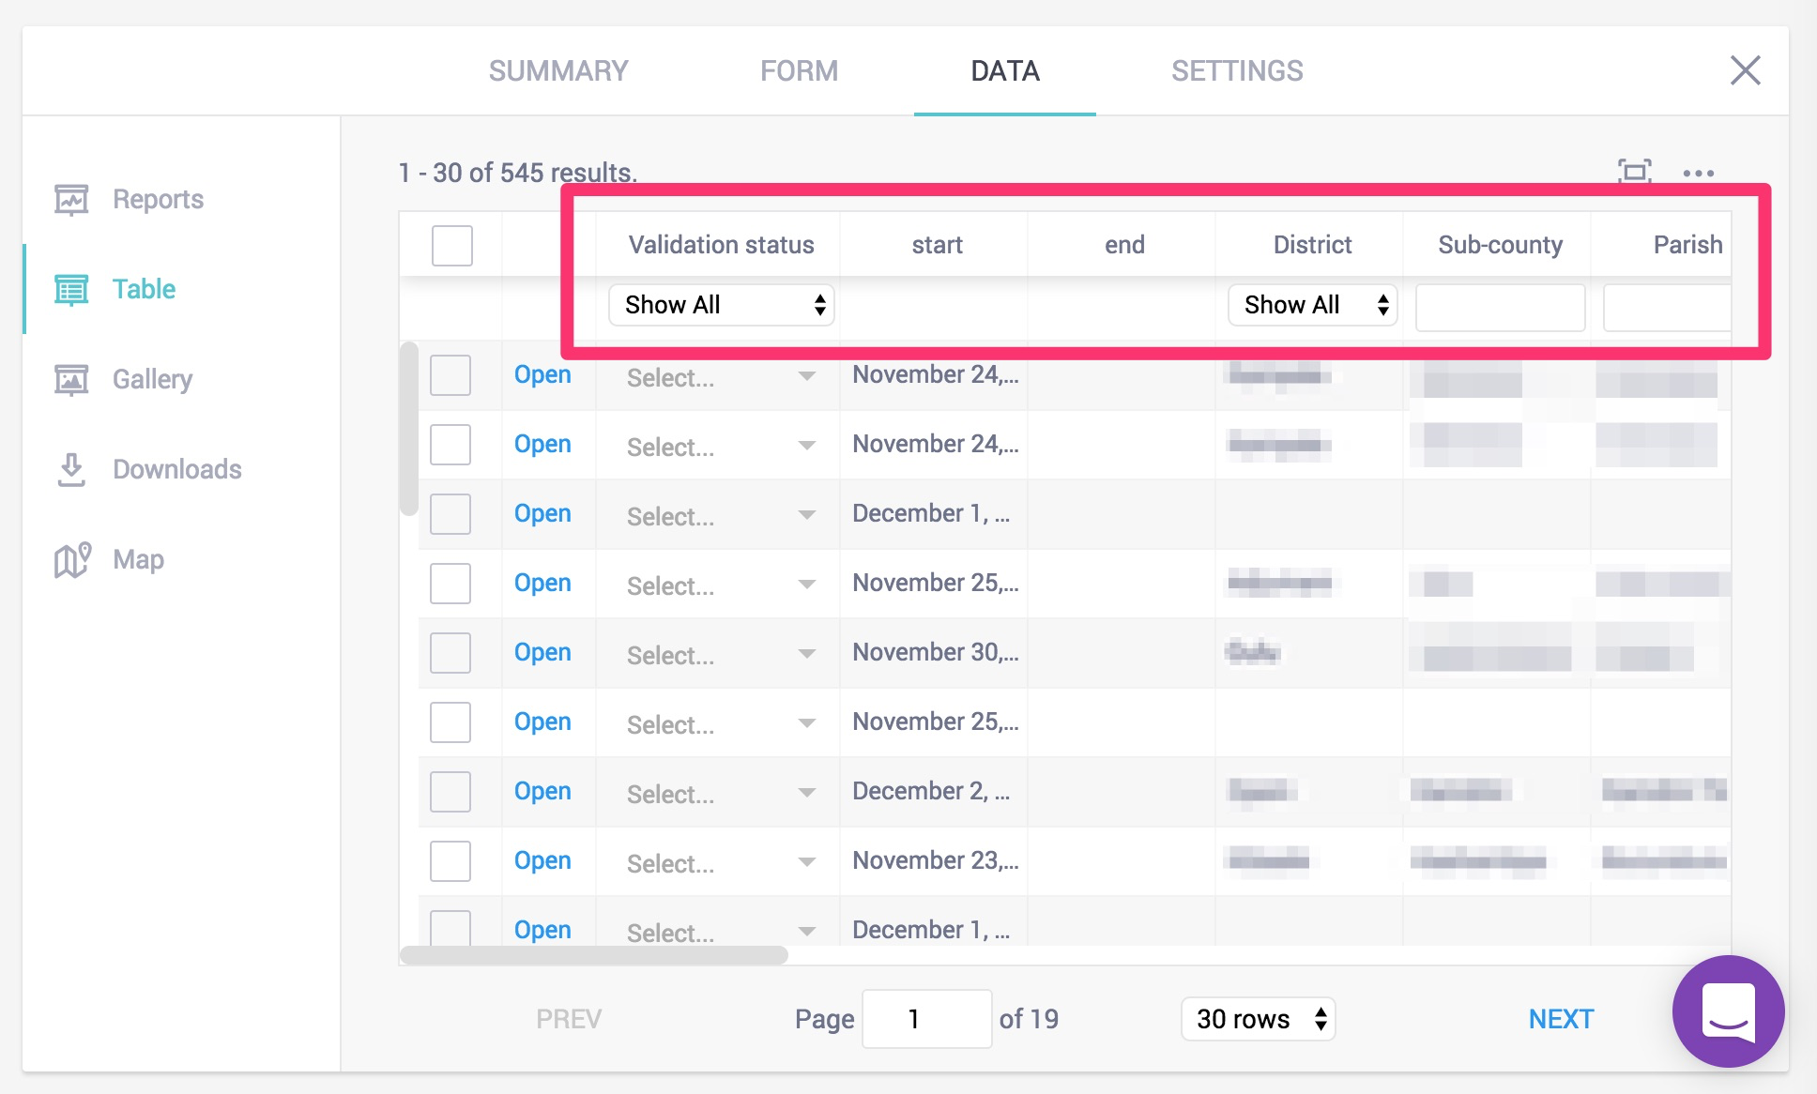Open the first submission via Open link

tap(542, 374)
